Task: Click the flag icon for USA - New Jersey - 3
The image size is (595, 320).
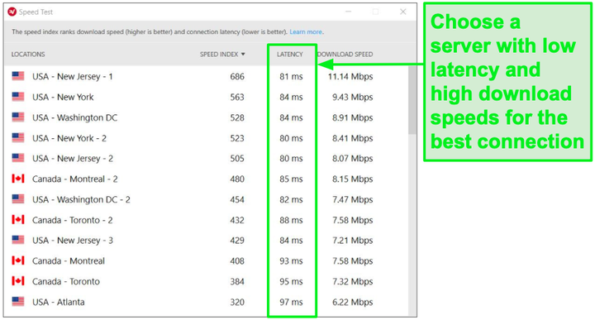Action: pos(18,241)
